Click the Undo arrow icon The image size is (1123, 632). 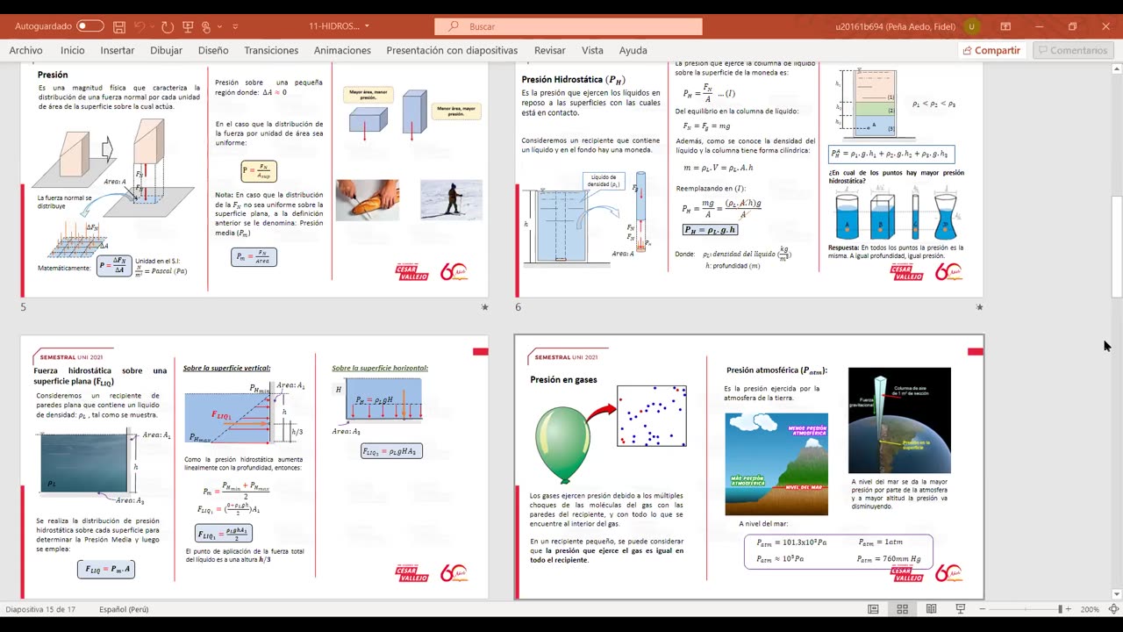pyautogui.click(x=139, y=26)
